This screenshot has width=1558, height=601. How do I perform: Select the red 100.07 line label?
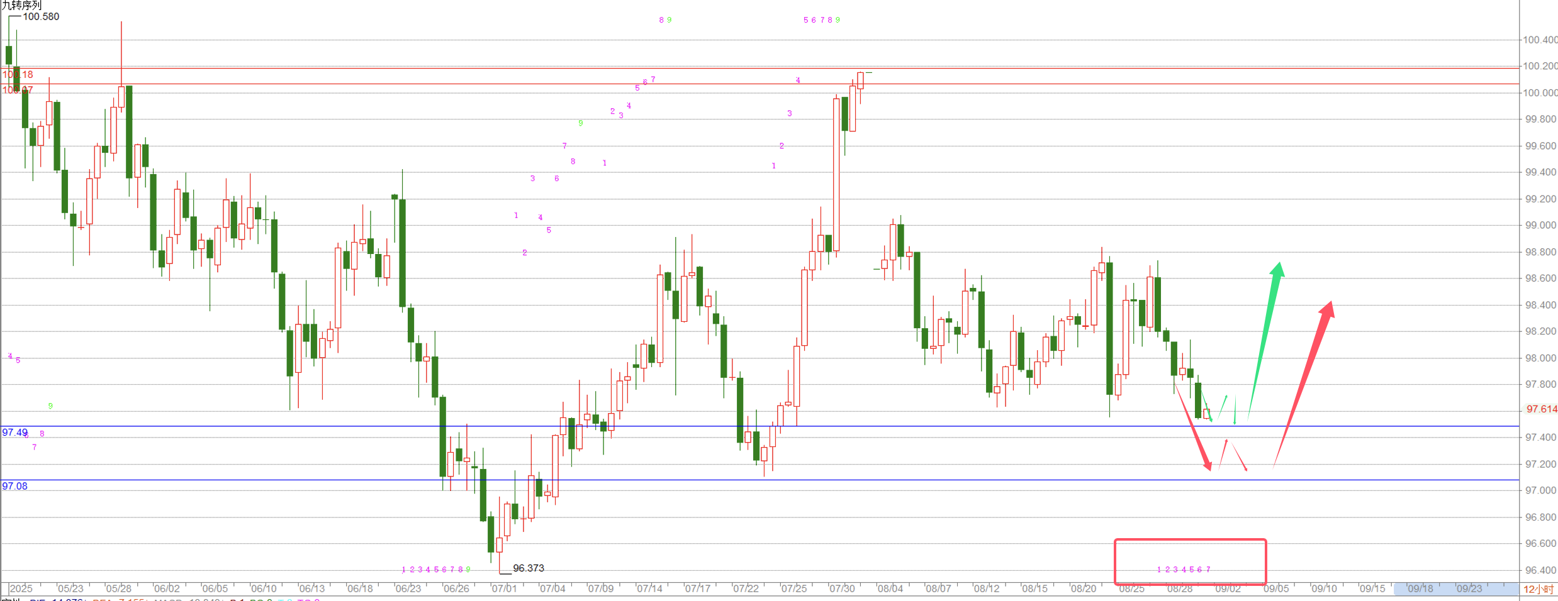tap(18, 90)
